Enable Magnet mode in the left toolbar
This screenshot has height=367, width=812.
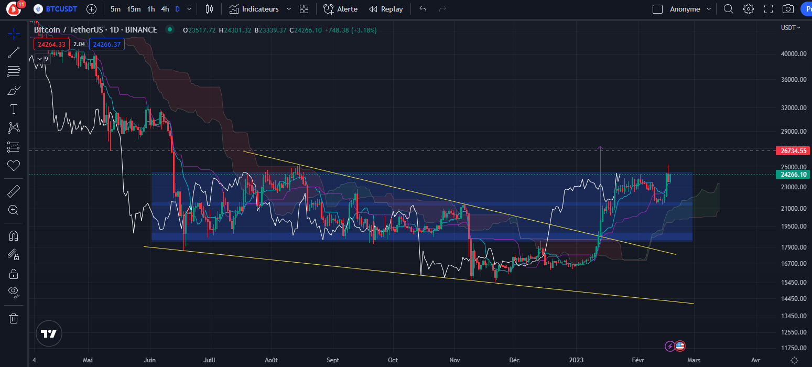coord(14,235)
